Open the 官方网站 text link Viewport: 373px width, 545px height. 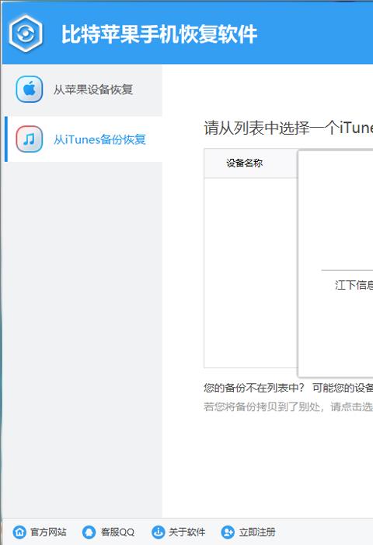(48, 532)
